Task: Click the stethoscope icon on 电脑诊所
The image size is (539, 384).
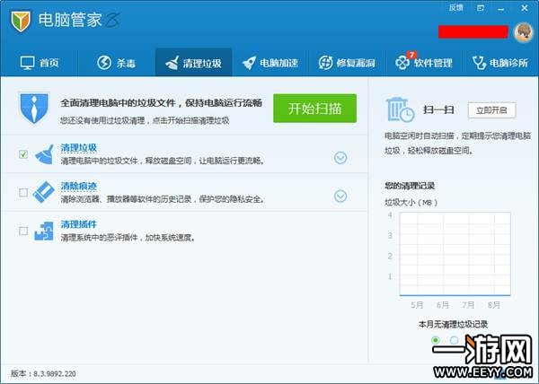Action: (479, 63)
